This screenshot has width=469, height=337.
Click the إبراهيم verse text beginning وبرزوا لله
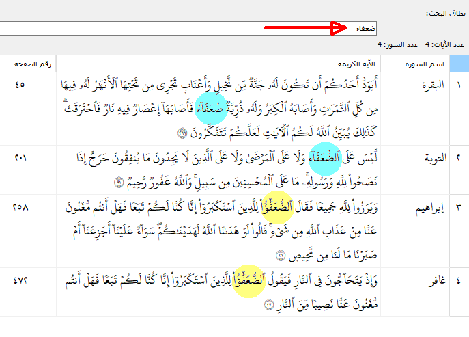click(x=221, y=230)
